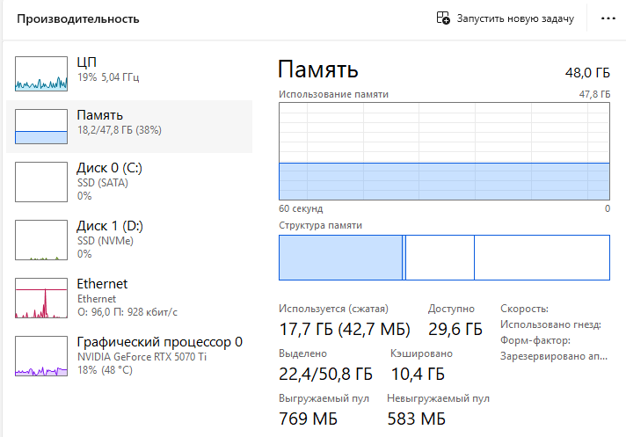Select the ЦП mini graph thumbnail
626x437 pixels.
(x=41, y=74)
